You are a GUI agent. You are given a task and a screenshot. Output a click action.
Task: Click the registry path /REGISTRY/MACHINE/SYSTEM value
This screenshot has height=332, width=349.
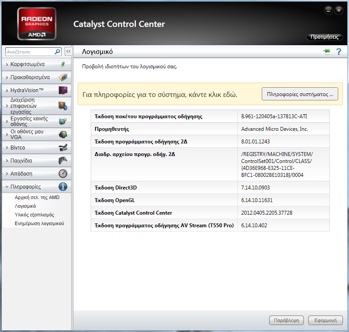(277, 164)
